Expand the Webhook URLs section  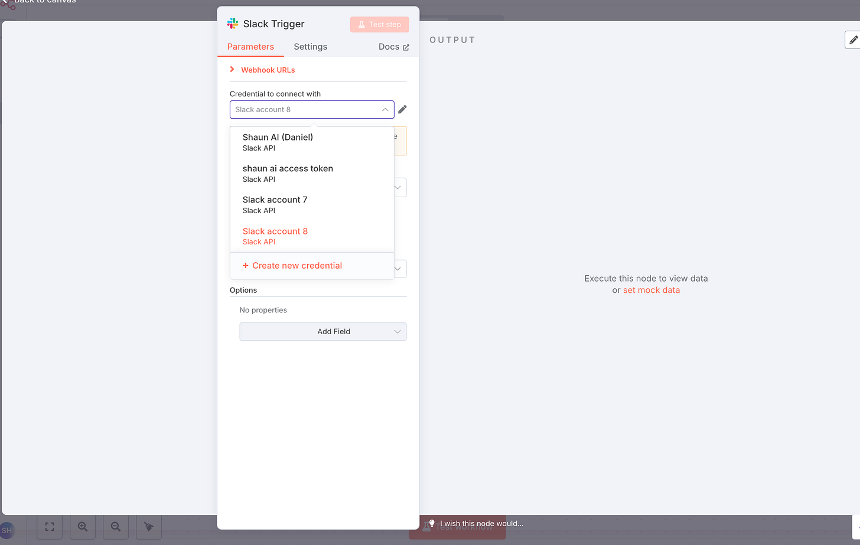262,70
